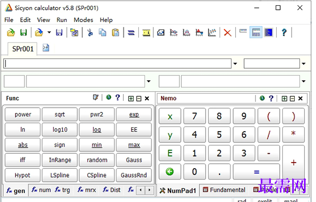Click the green back arrow key
The height and width of the screenshot is (202, 316).
click(170, 172)
